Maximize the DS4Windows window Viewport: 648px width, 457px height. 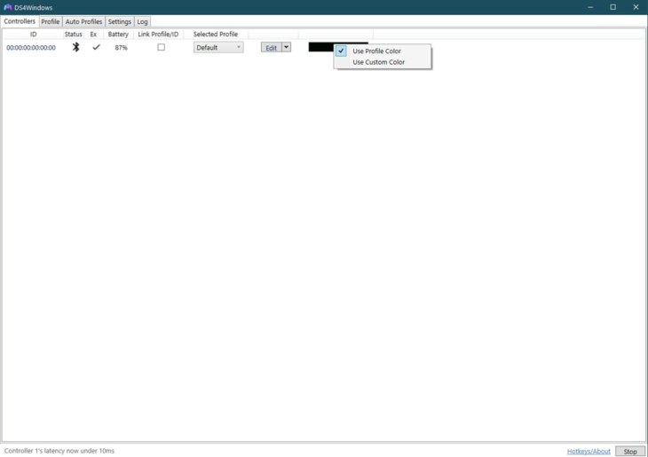click(612, 7)
